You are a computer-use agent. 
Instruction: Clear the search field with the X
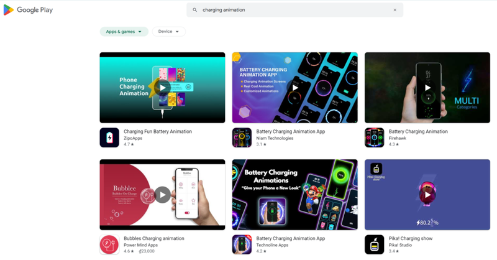tap(395, 10)
